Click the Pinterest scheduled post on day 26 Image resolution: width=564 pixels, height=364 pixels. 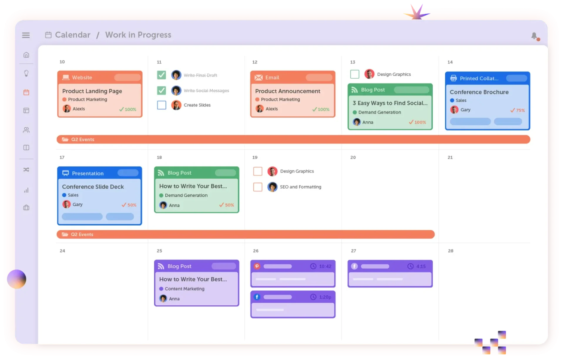click(x=293, y=273)
